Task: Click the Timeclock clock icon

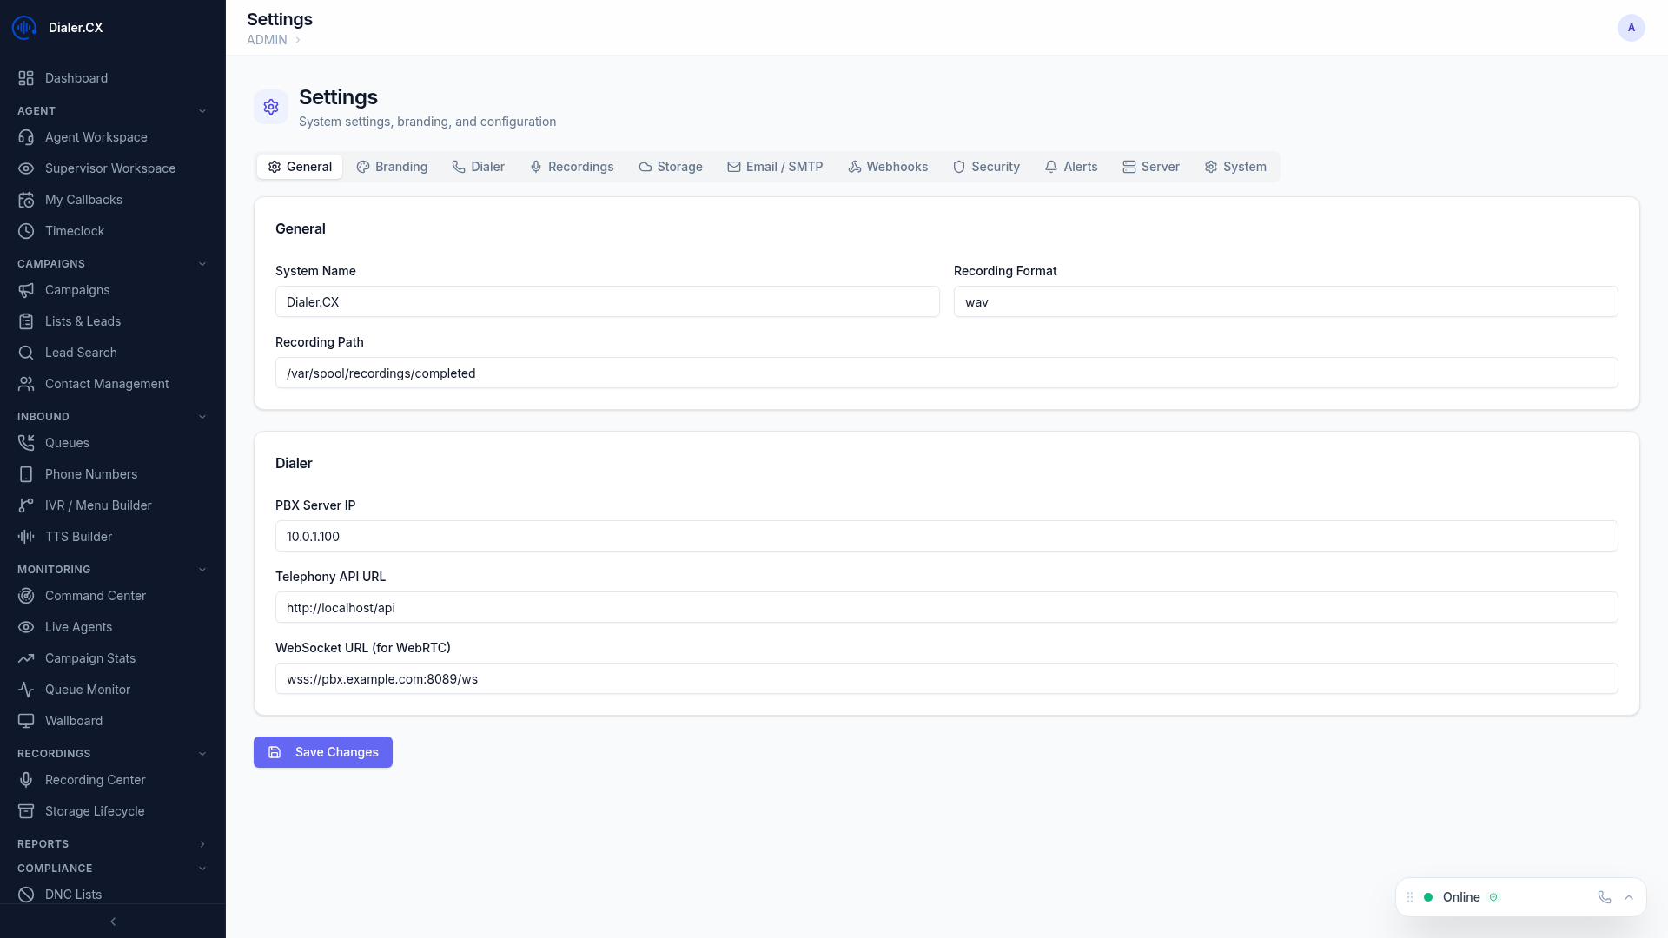Action: [26, 231]
